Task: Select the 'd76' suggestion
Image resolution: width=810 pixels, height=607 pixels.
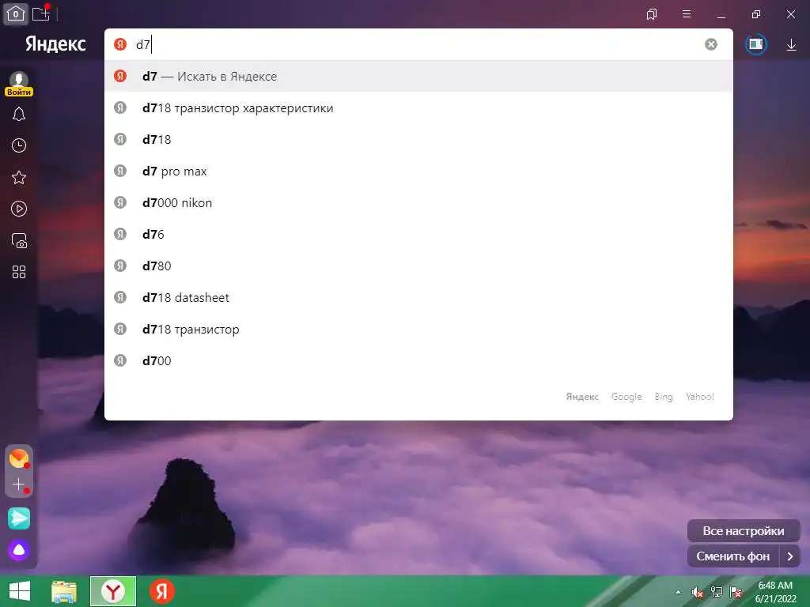Action: coord(418,234)
